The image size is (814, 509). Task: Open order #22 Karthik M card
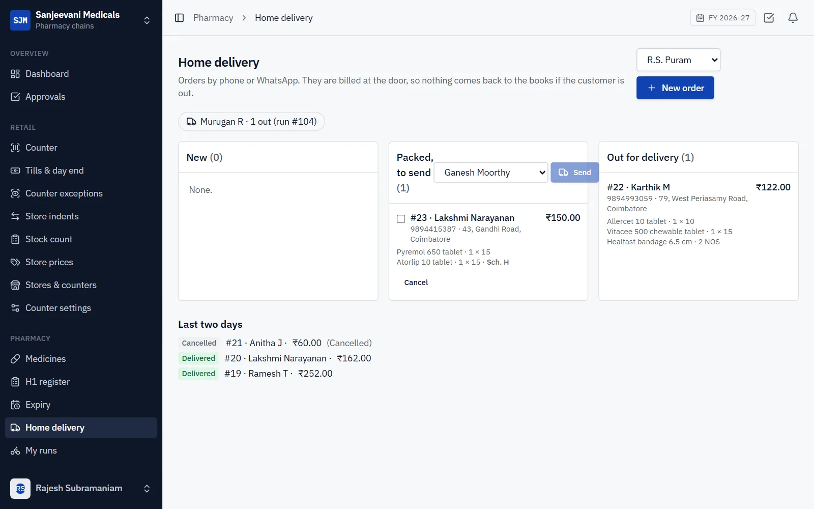(699, 214)
